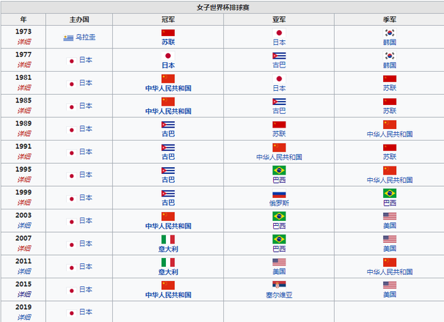
Task: Click the Soviet flag in 1981 third place
Action: [389, 78]
